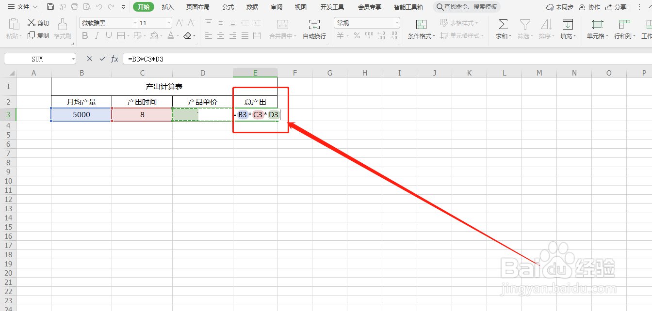Click the Redo arrow icon

(x=111, y=7)
